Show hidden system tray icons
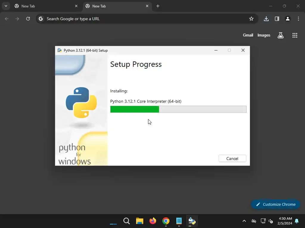305x228 pixels. pyautogui.click(x=244, y=221)
